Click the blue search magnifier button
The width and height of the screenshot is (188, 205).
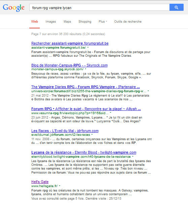tap(177, 7)
